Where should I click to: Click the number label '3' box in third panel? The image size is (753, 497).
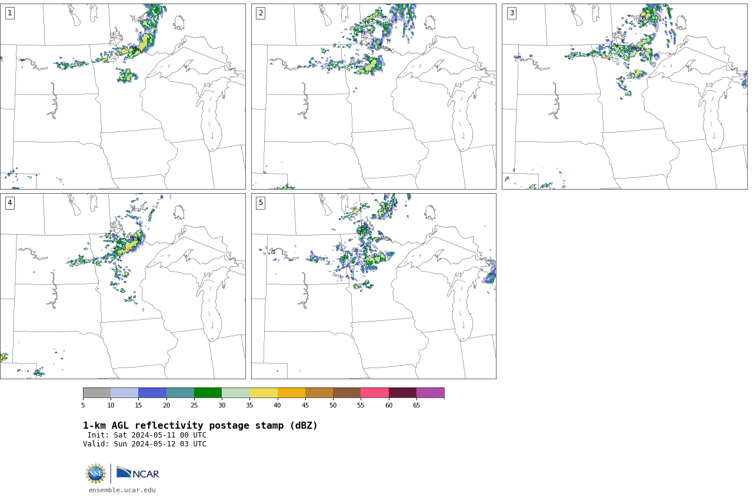511,13
